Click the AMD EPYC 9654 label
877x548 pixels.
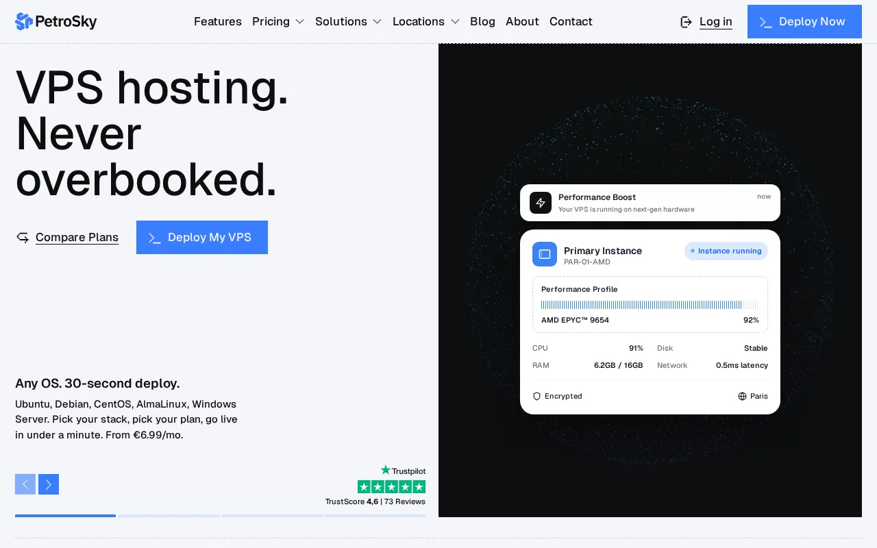coord(575,320)
